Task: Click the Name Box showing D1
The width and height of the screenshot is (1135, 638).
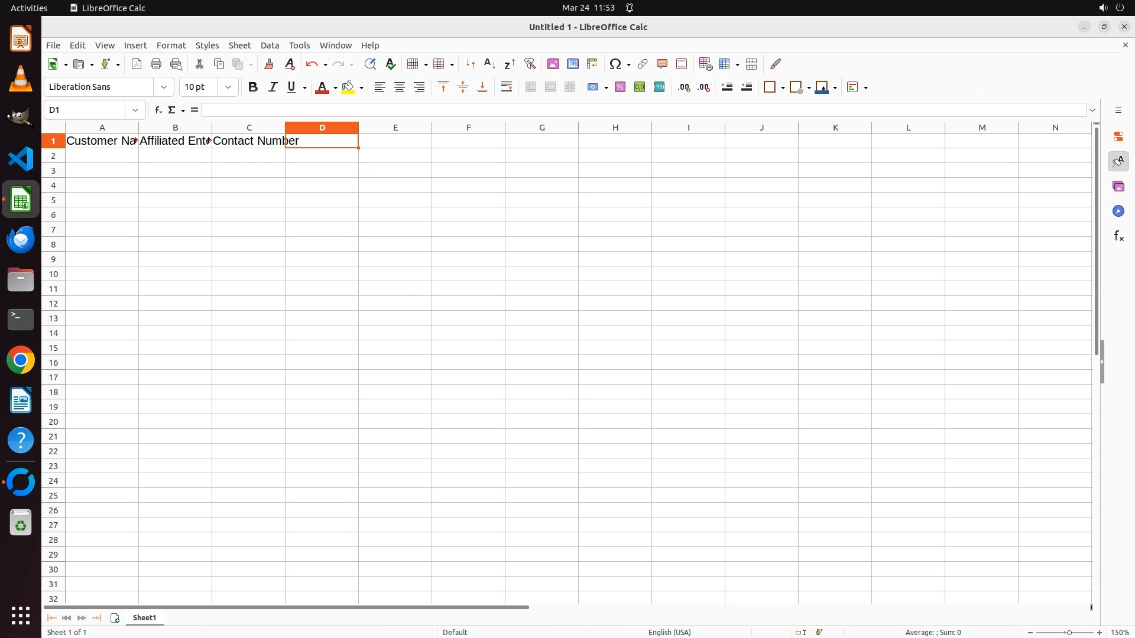Action: [x=86, y=110]
